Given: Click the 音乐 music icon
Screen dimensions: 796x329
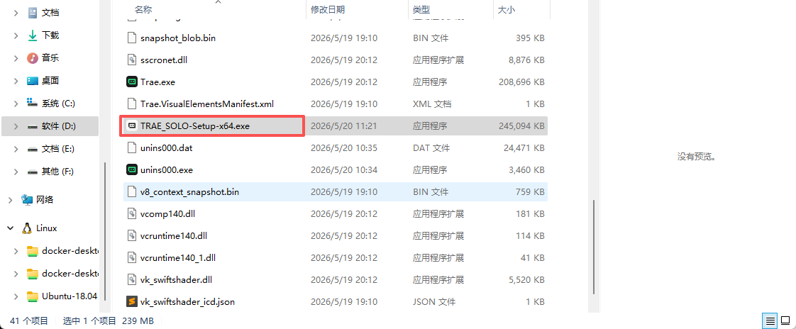Looking at the screenshot, I should tap(33, 58).
